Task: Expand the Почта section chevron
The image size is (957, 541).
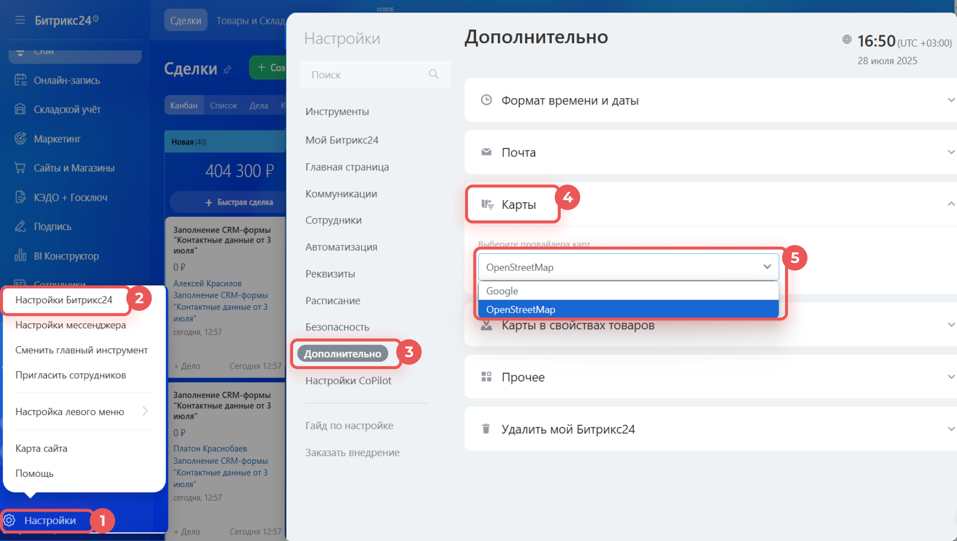Action: click(951, 152)
